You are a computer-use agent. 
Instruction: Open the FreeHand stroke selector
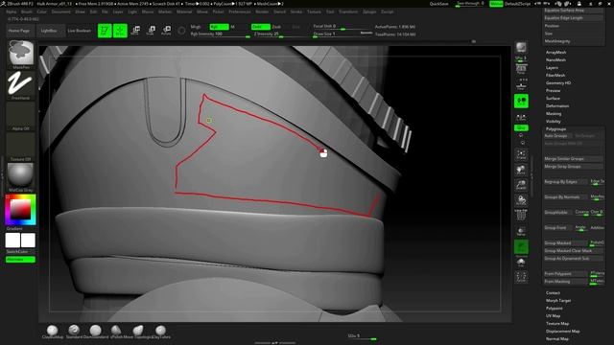20,84
